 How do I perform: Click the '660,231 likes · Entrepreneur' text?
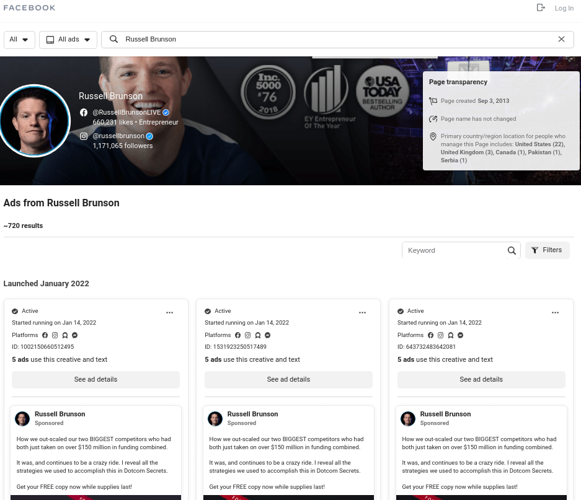tap(135, 122)
